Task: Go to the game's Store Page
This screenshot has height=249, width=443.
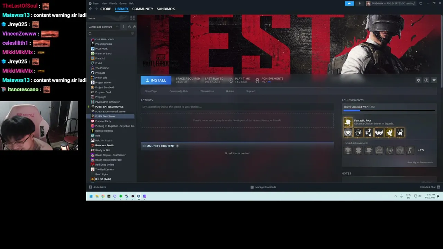Action: click(x=151, y=91)
